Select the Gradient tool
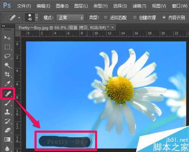This screenshot has width=189, height=152. [x=7, y=139]
